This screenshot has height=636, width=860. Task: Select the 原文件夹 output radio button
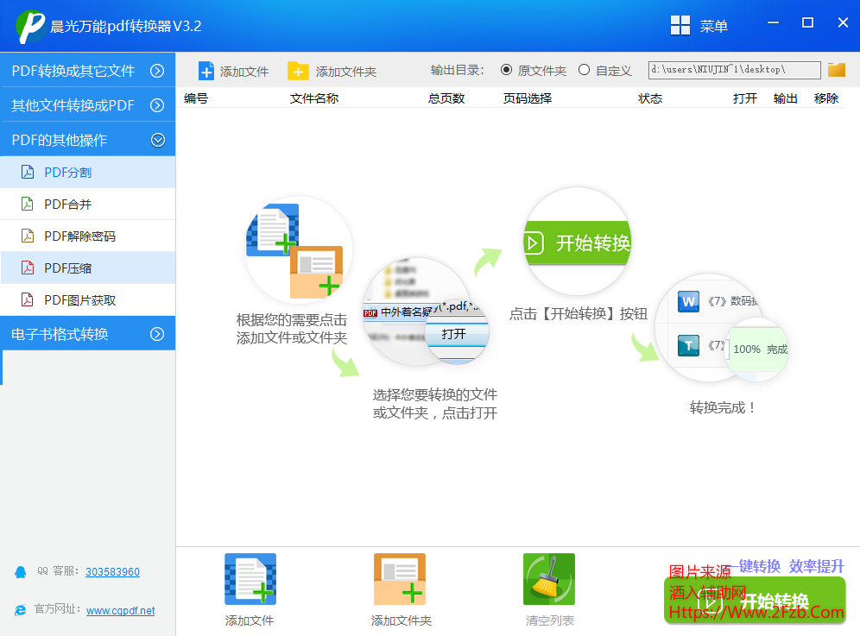click(506, 70)
